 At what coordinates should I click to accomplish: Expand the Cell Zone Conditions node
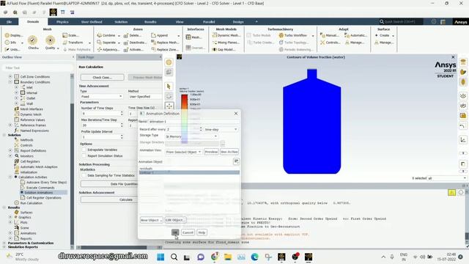click(x=10, y=76)
